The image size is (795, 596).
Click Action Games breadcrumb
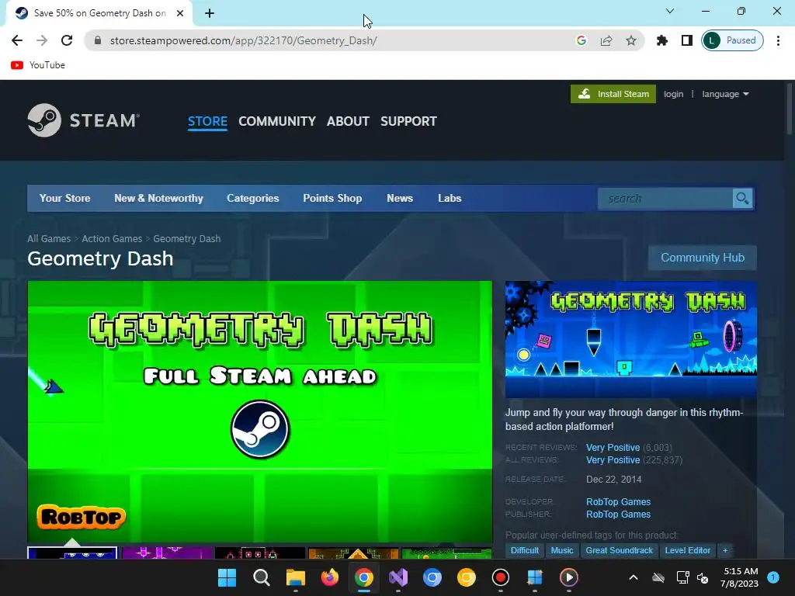click(112, 239)
